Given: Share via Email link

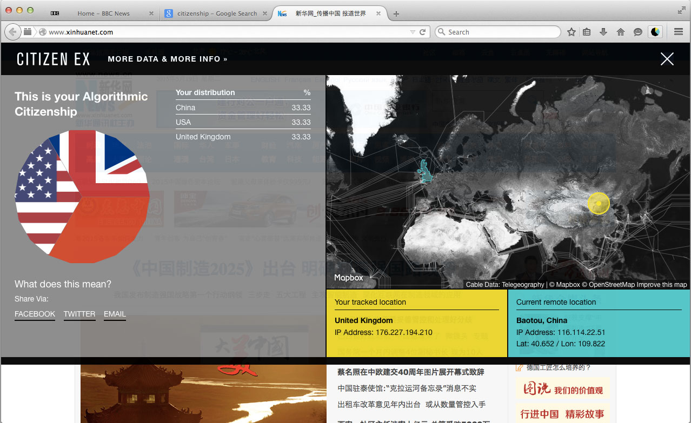Looking at the screenshot, I should (115, 314).
